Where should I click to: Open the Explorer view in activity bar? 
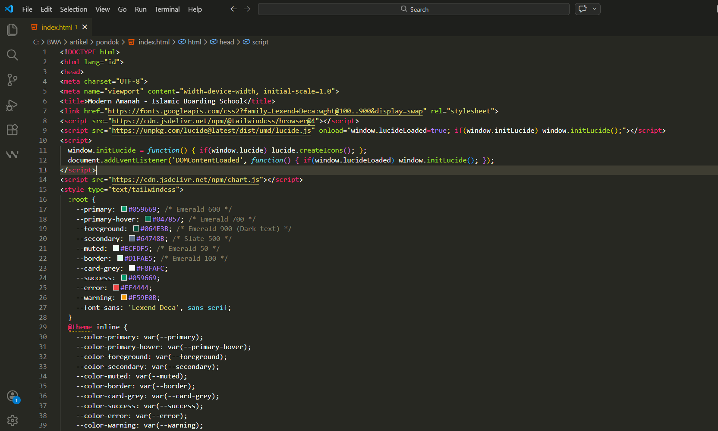click(12, 30)
